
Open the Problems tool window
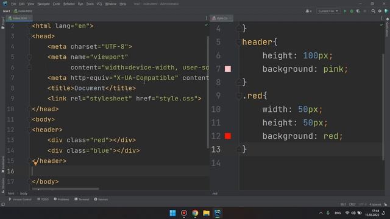click(62, 200)
